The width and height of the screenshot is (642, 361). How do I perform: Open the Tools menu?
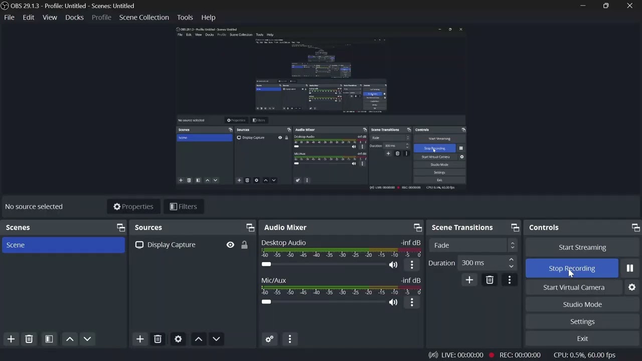[x=185, y=18]
